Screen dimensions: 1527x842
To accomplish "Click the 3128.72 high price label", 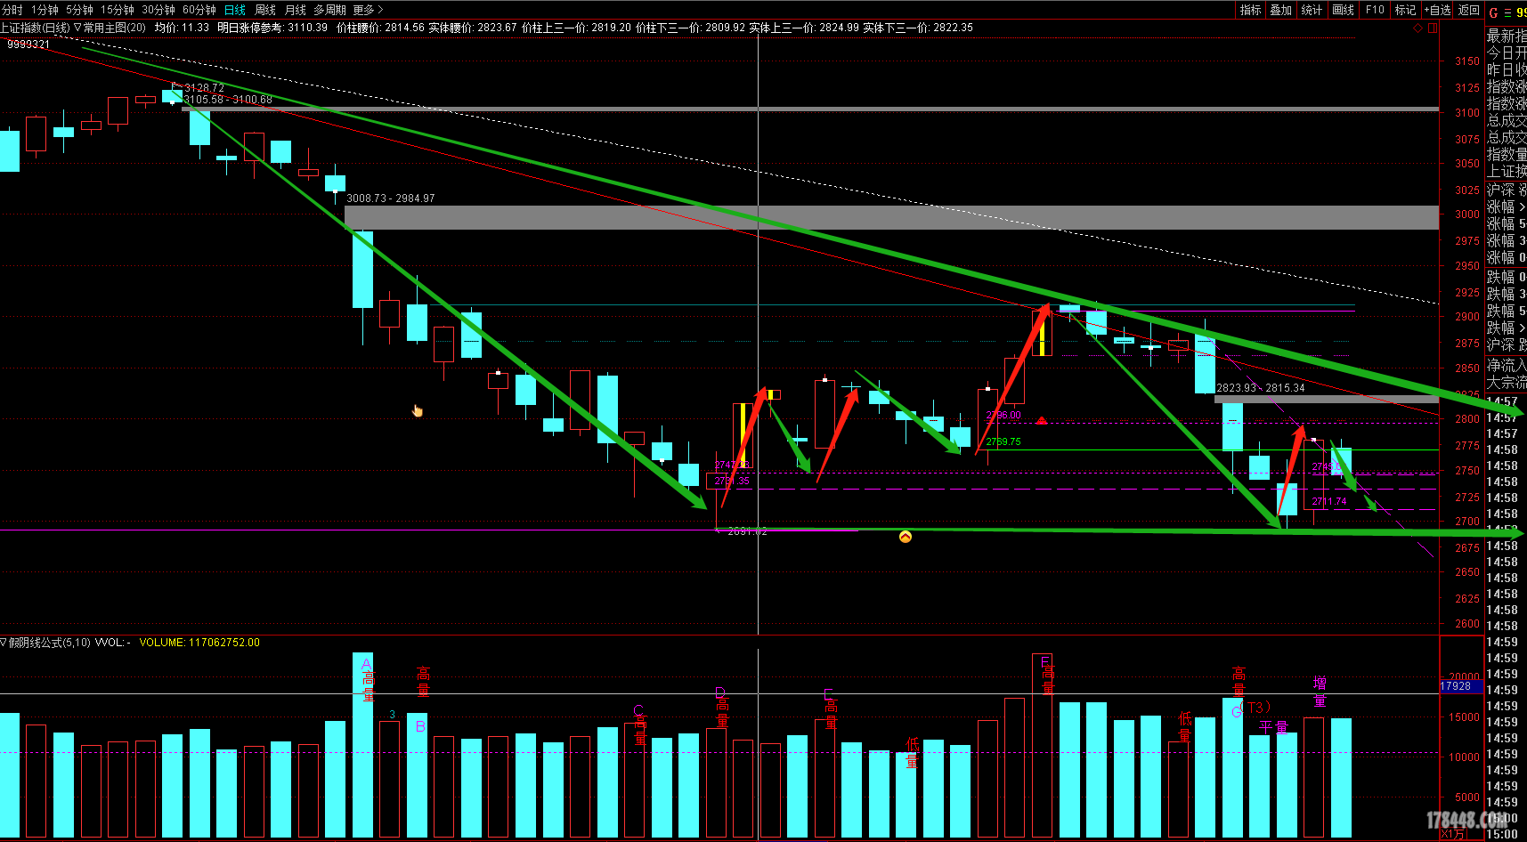I will tap(204, 88).
